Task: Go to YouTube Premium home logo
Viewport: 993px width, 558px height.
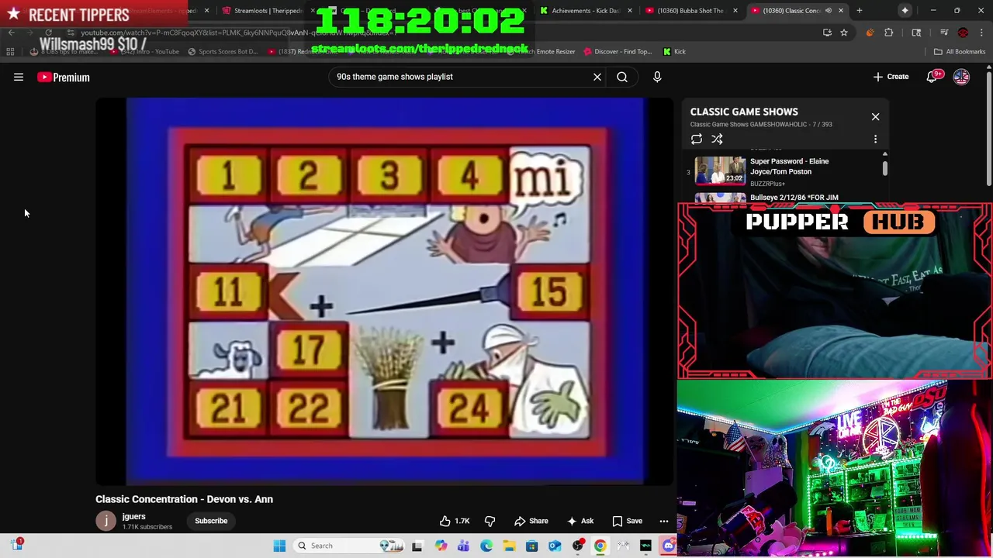Action: coord(64,77)
